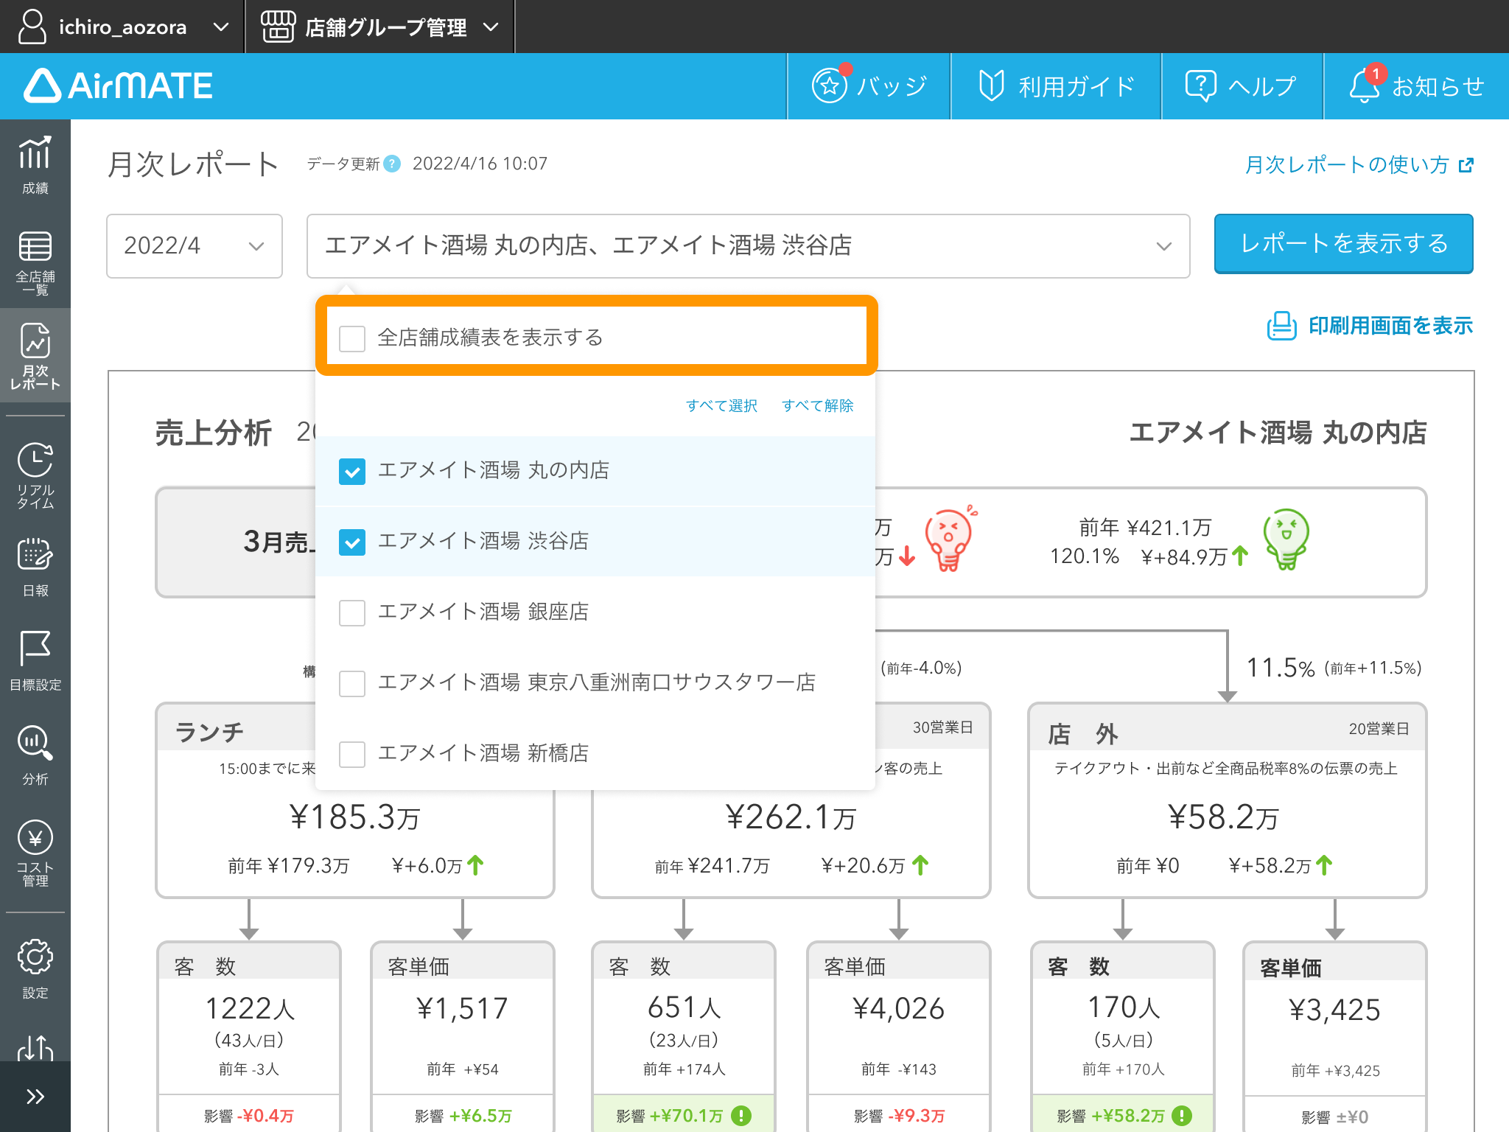
Task: Click 印刷用画面を表示 link
Action: point(1390,326)
